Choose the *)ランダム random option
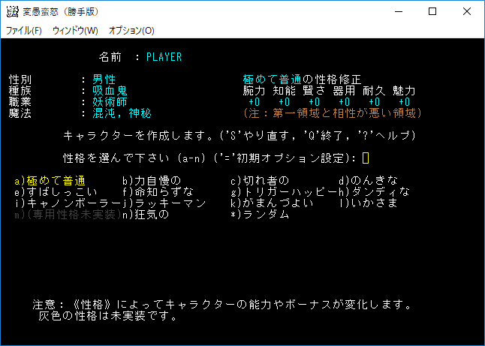This screenshot has height=346, width=485. click(260, 215)
